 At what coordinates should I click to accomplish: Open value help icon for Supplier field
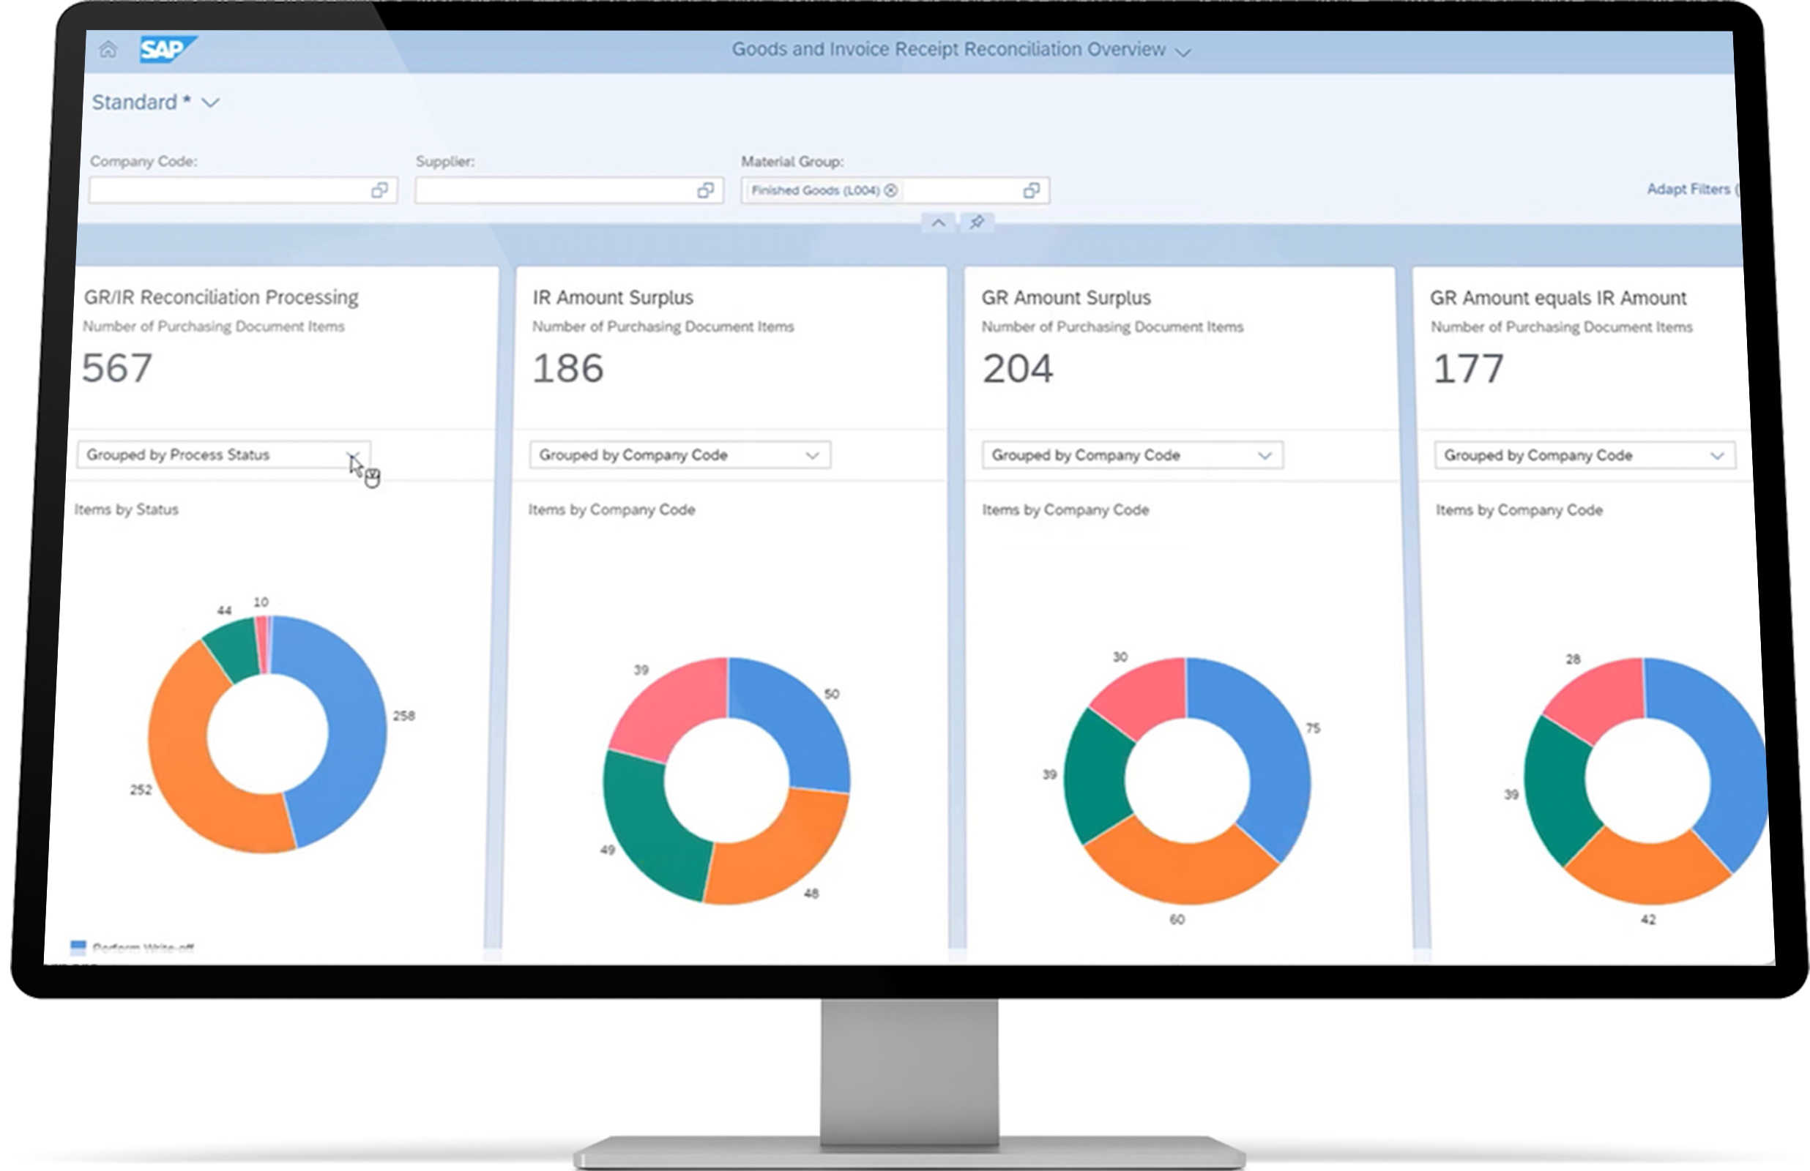pos(705,190)
